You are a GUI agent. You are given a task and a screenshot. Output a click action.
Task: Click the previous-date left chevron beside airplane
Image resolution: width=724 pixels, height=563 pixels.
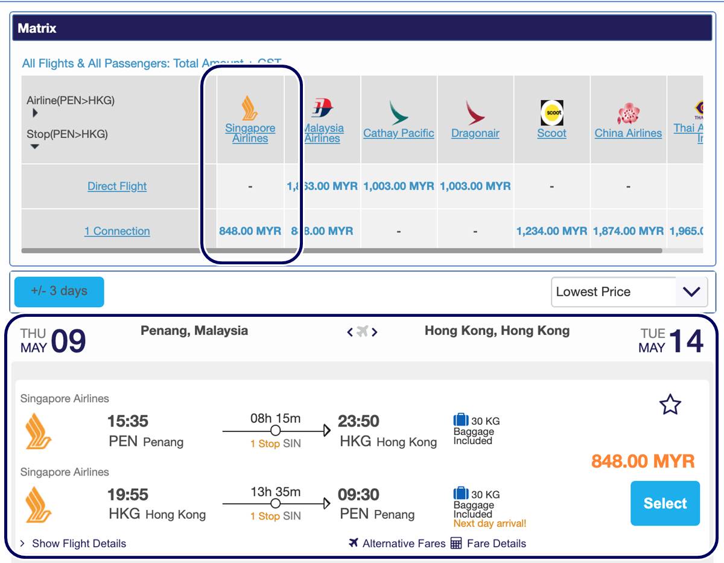(350, 332)
